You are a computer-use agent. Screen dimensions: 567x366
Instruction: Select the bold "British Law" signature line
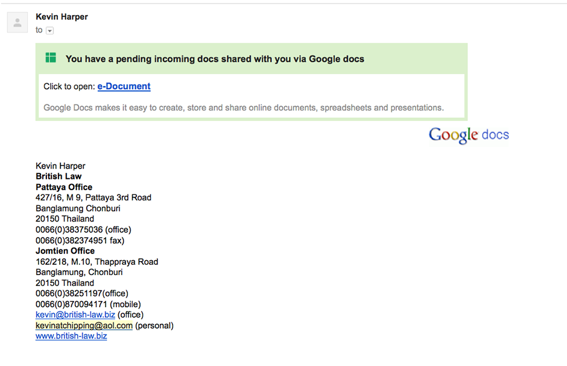coord(59,176)
